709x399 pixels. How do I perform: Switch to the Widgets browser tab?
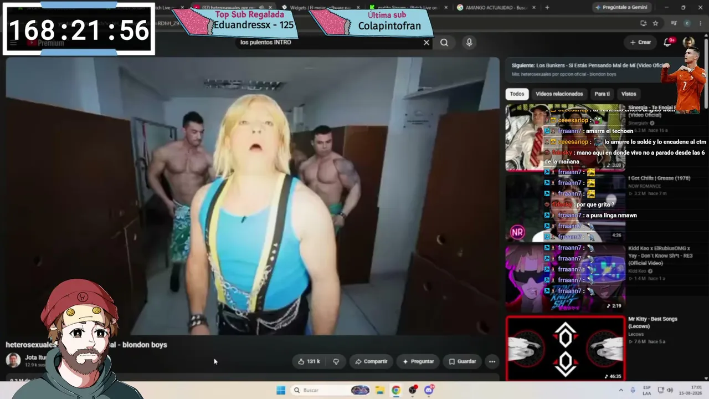point(320,7)
